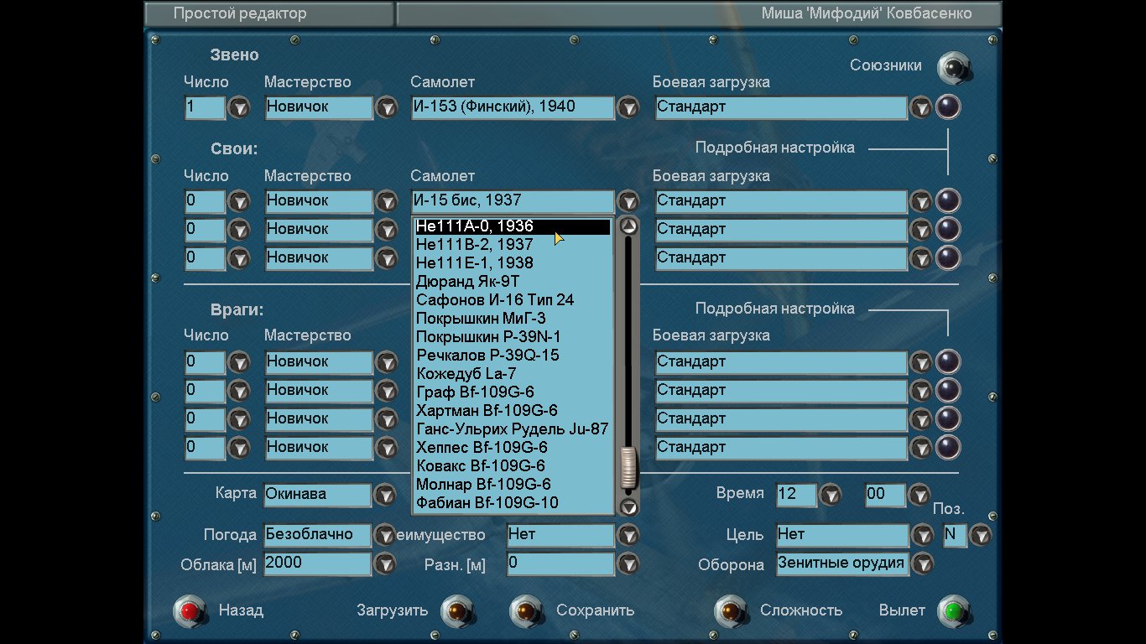Pick Речкалов P-39Q-15 from the list
The height and width of the screenshot is (644, 1146).
click(x=513, y=356)
